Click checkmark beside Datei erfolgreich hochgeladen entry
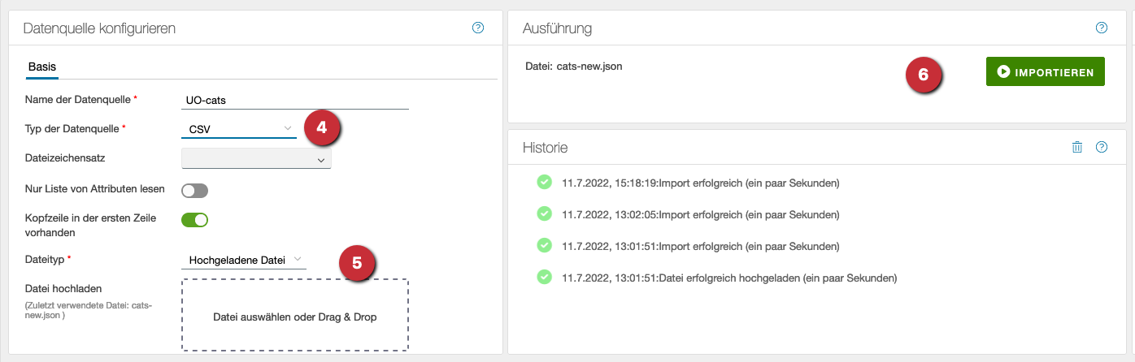The height and width of the screenshot is (362, 1135). [x=545, y=278]
